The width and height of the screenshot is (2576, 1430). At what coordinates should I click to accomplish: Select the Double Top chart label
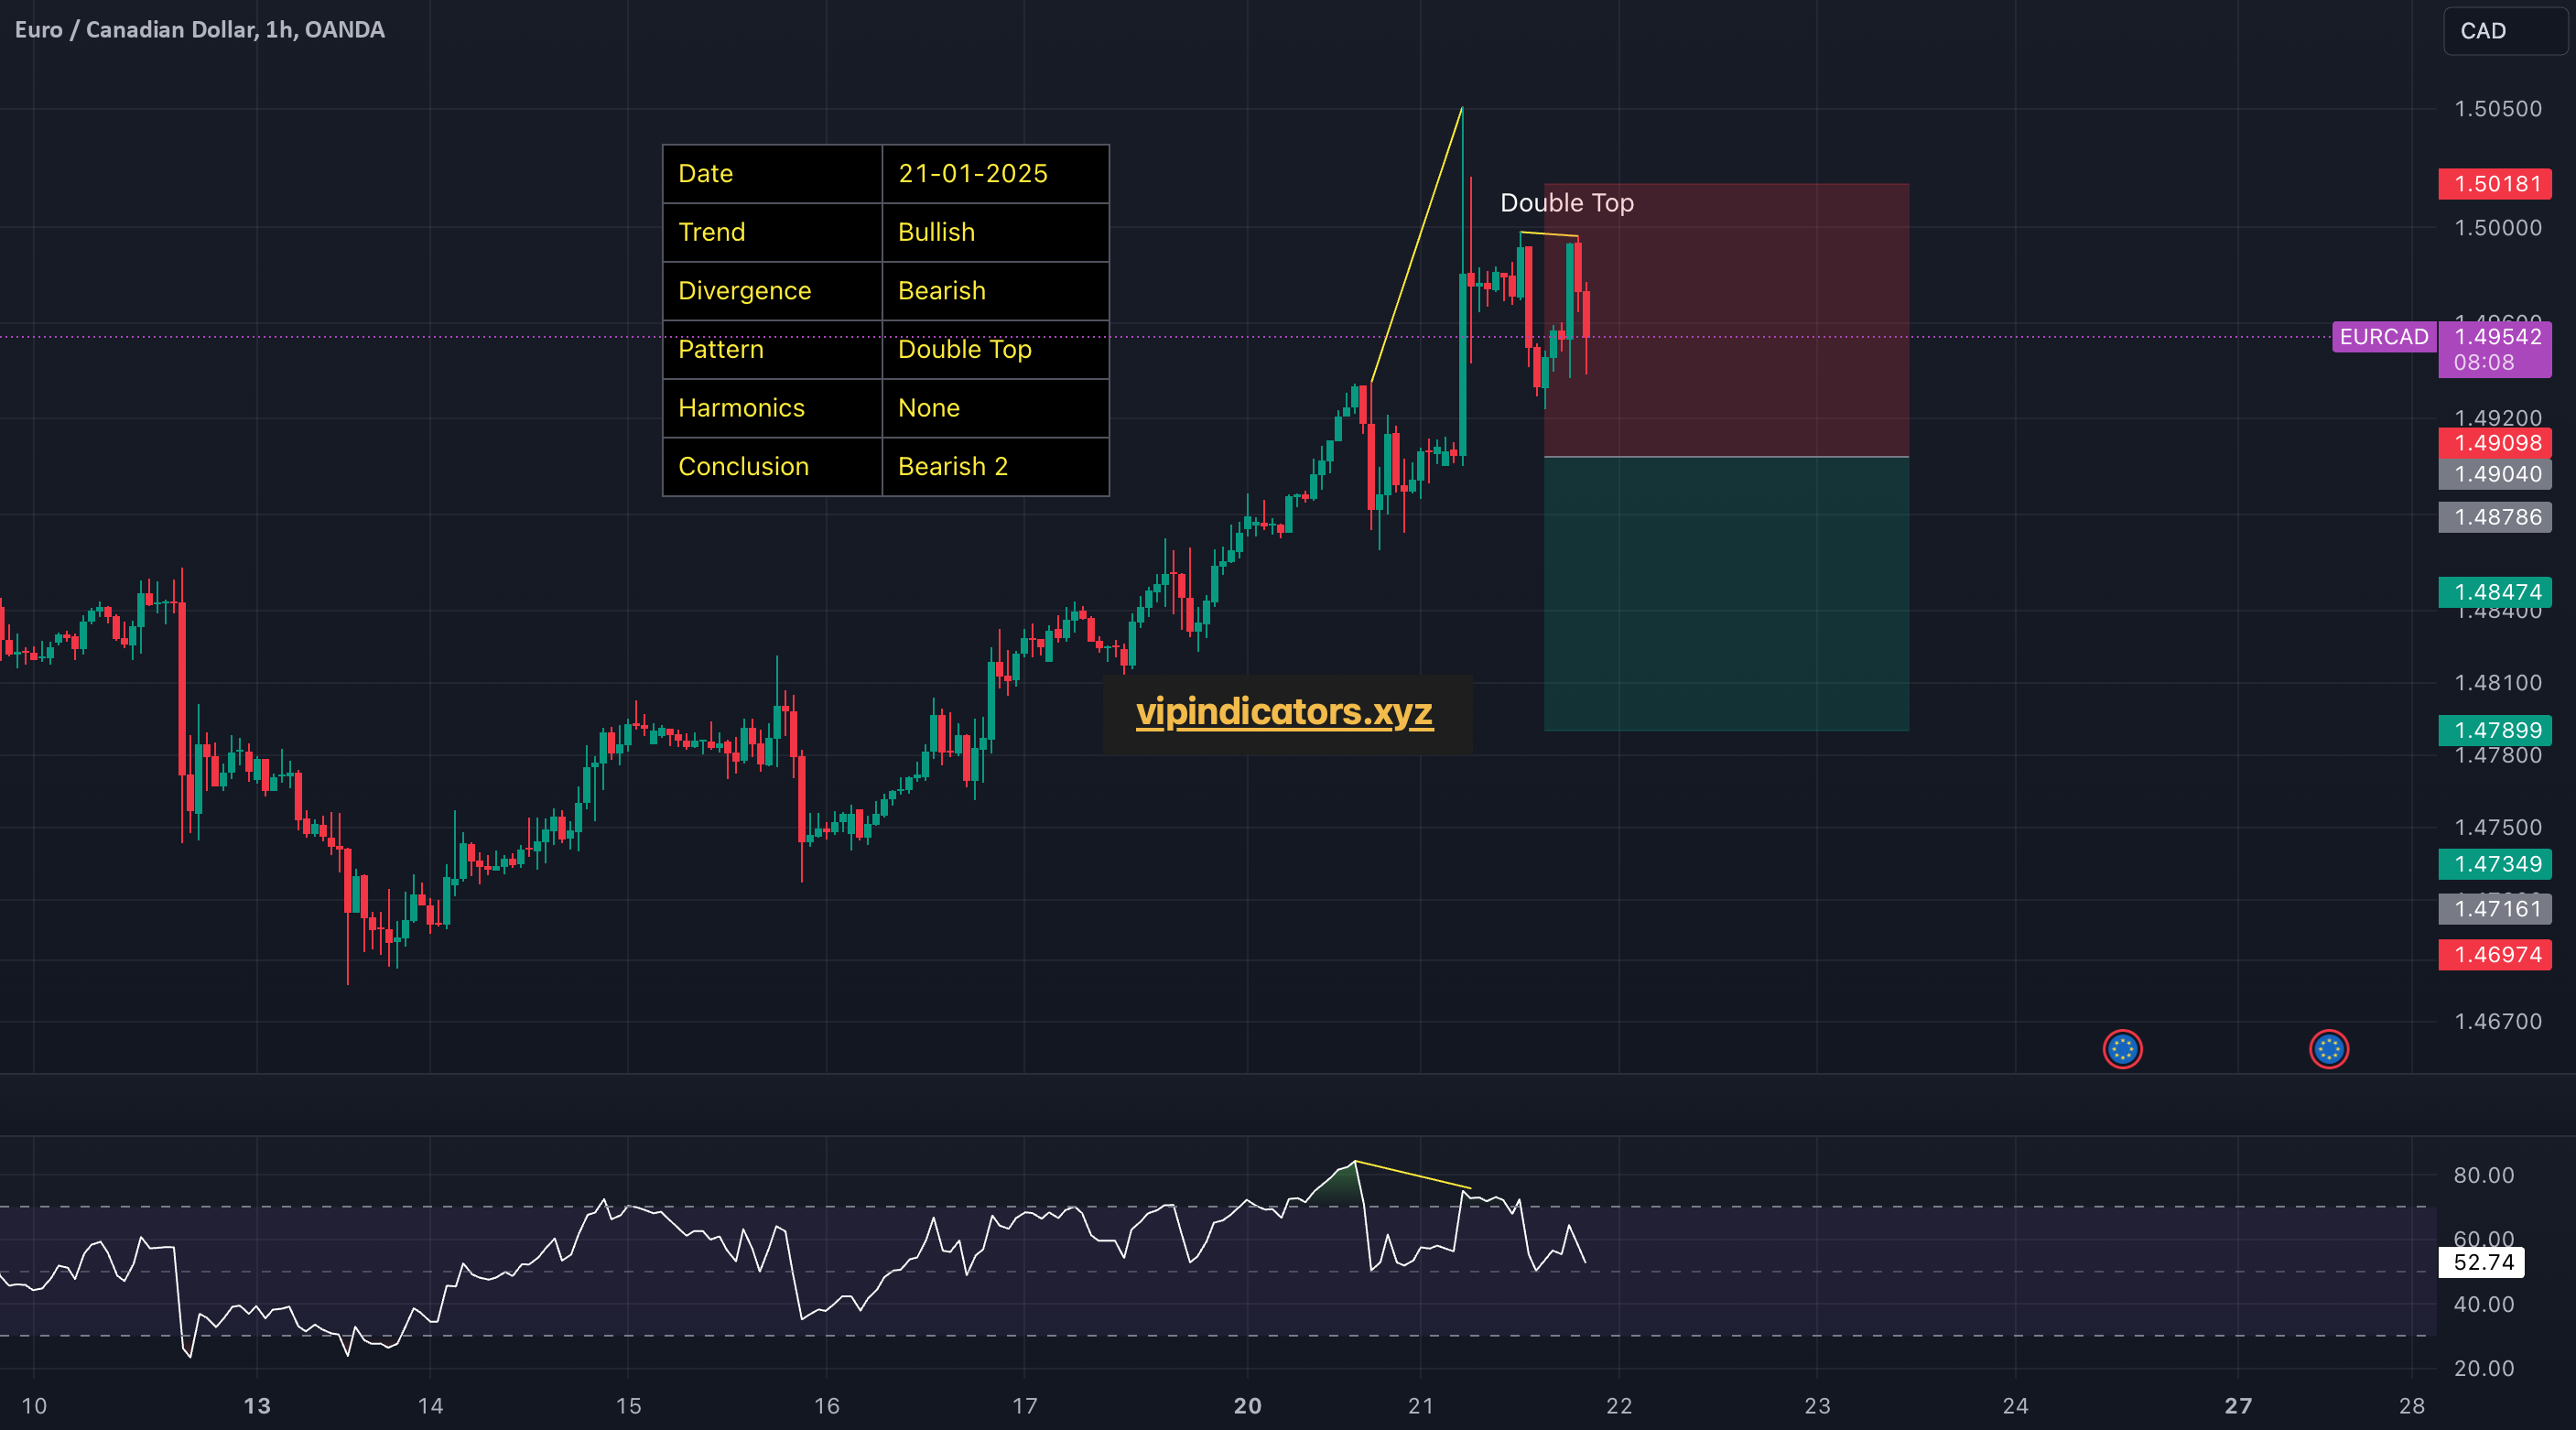click(1567, 203)
